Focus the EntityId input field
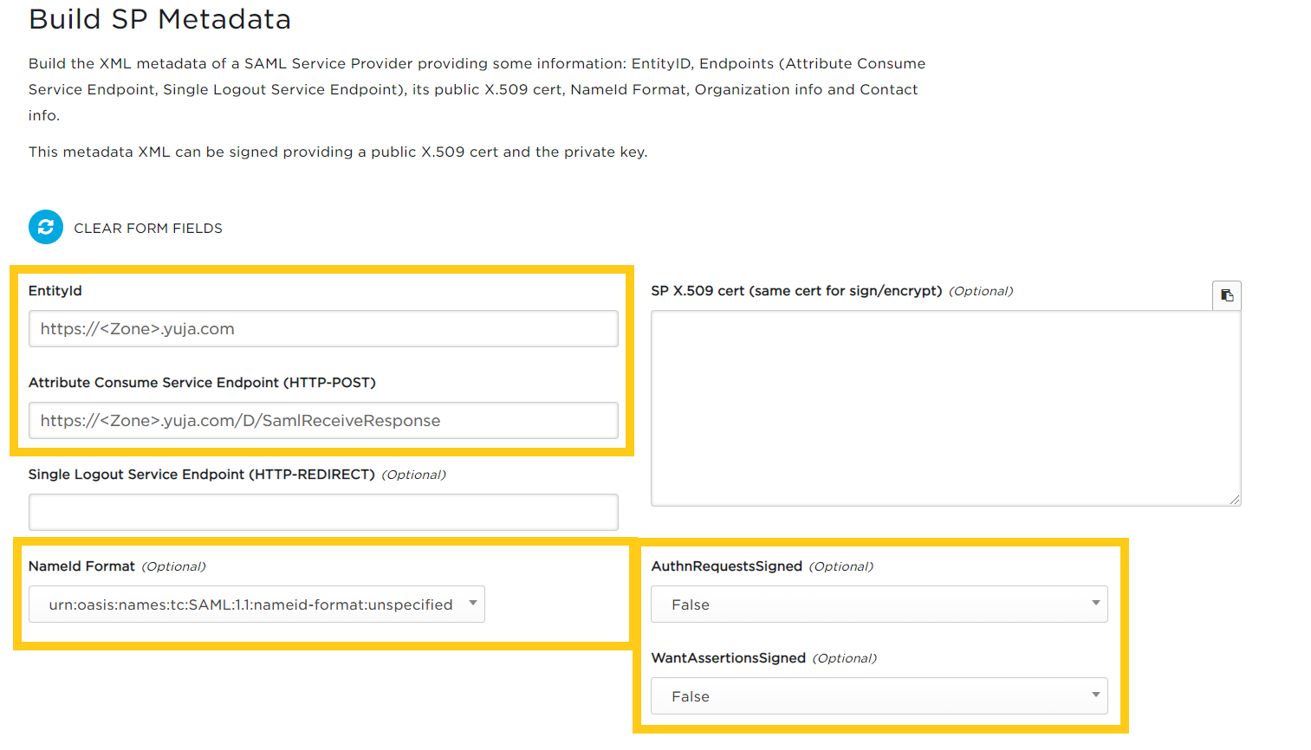 323,329
